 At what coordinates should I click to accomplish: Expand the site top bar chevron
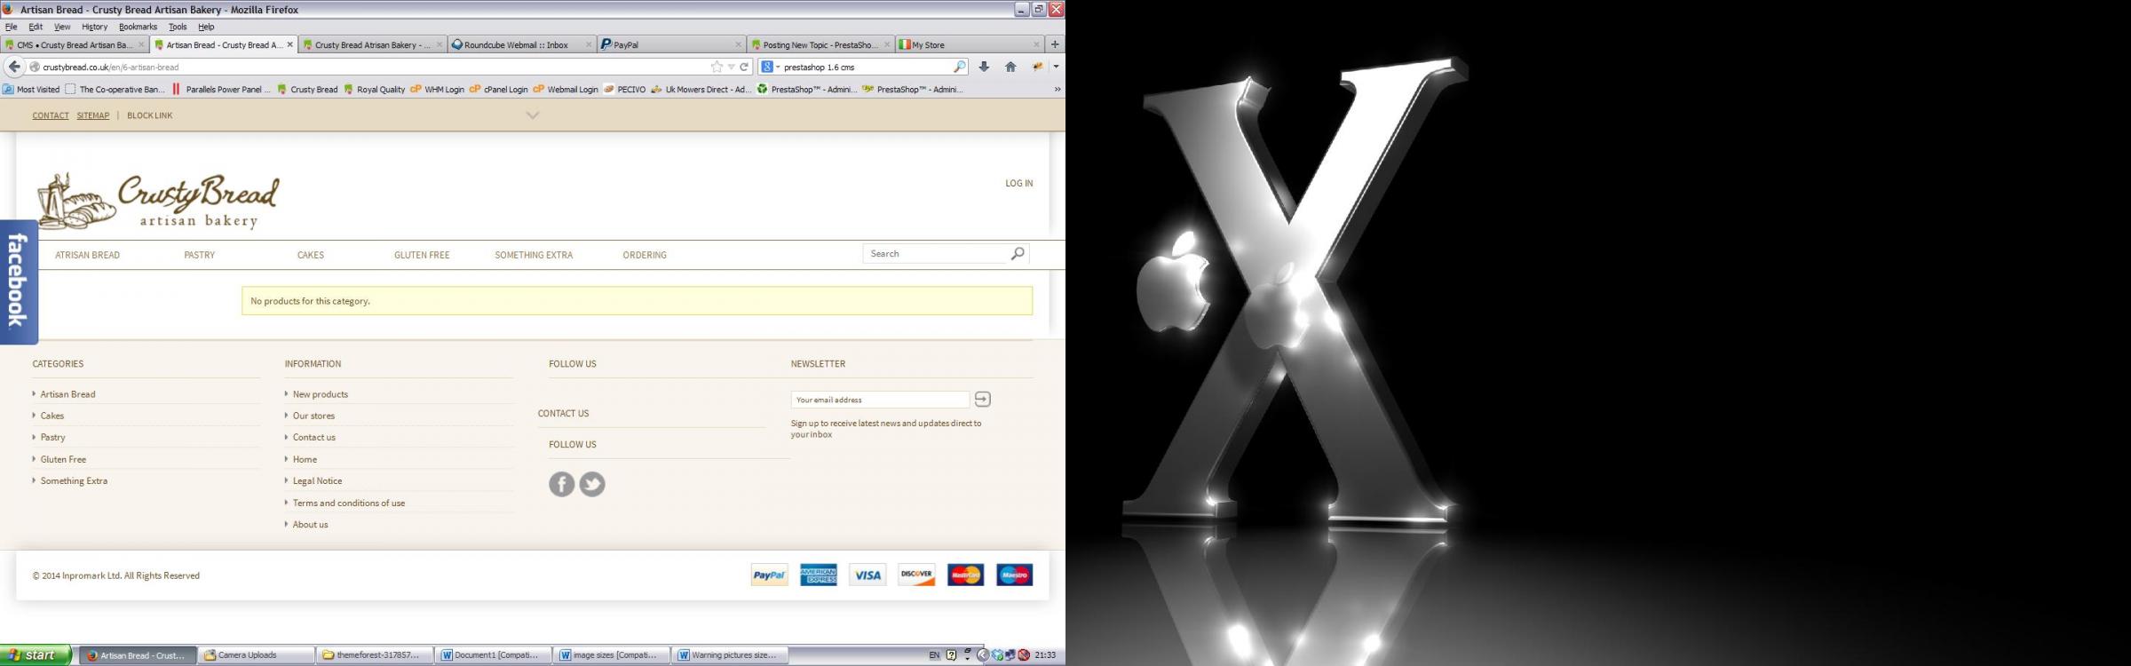pyautogui.click(x=533, y=115)
